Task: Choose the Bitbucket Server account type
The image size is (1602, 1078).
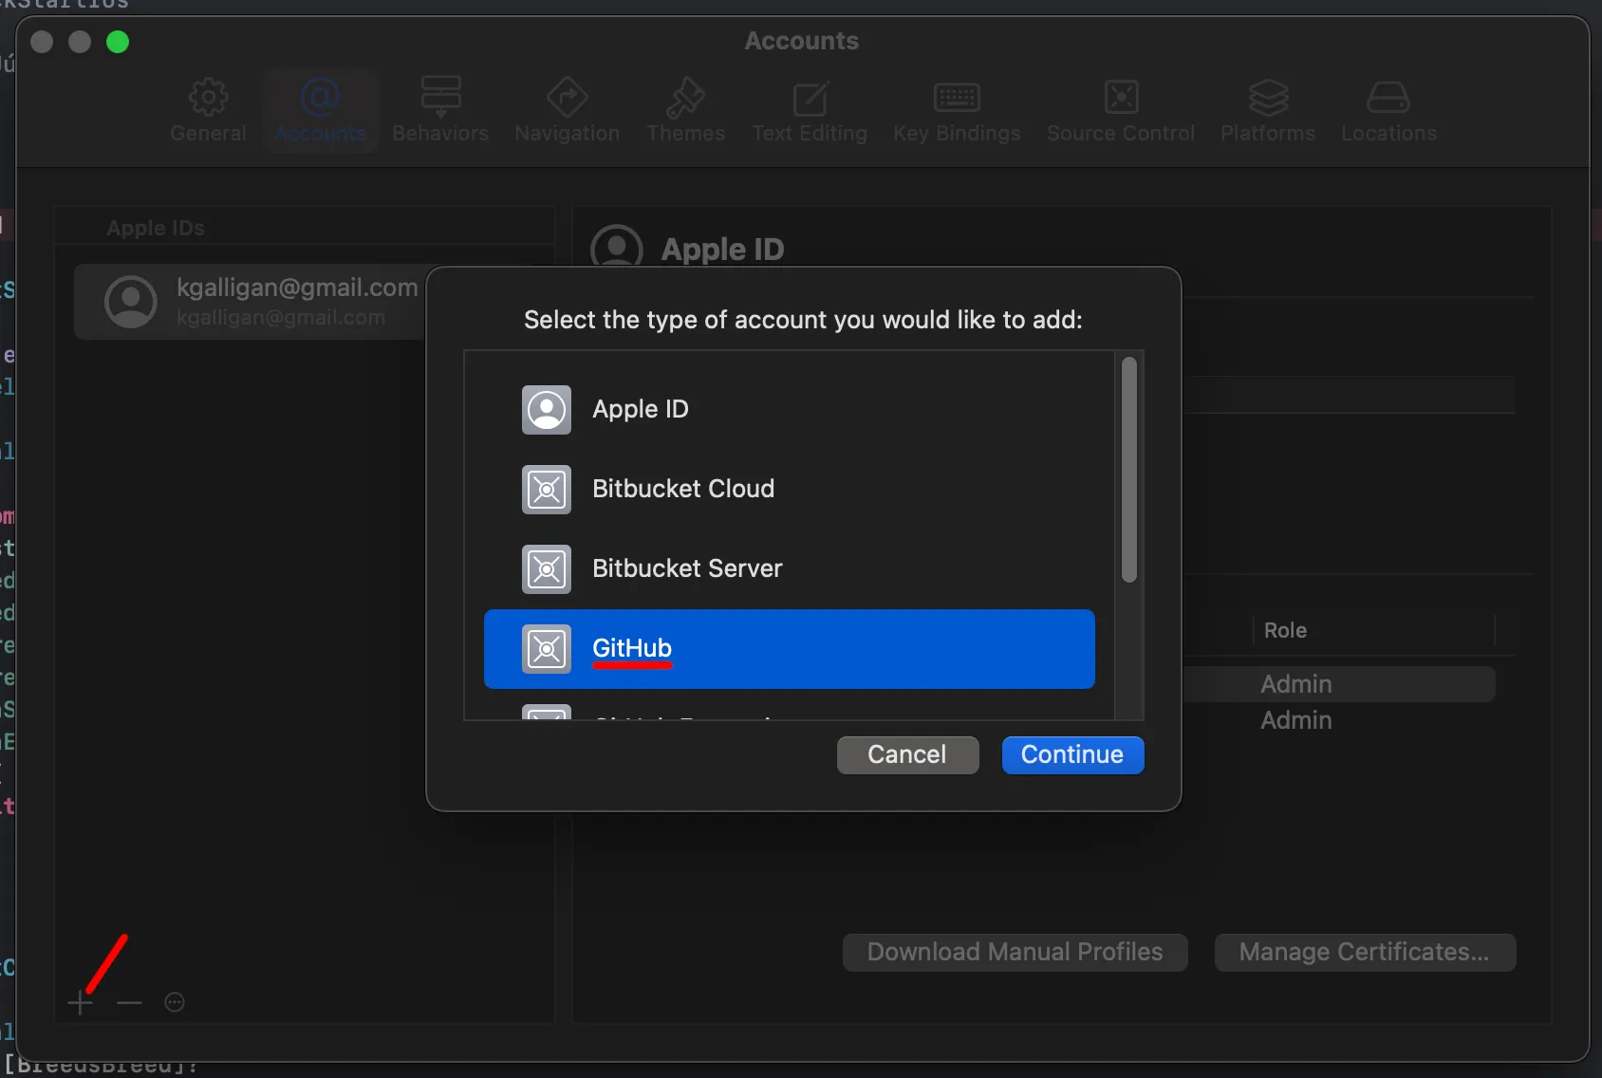Action: [789, 569]
